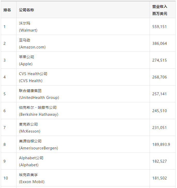Screen dimensions: 177x188
Task: Click rank number 10 cell
Action: tap(6, 178)
